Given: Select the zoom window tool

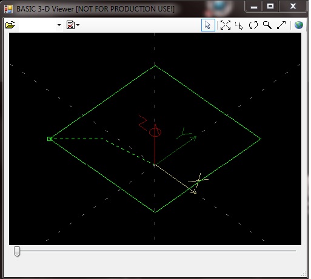Looking at the screenshot, I should click(239, 25).
